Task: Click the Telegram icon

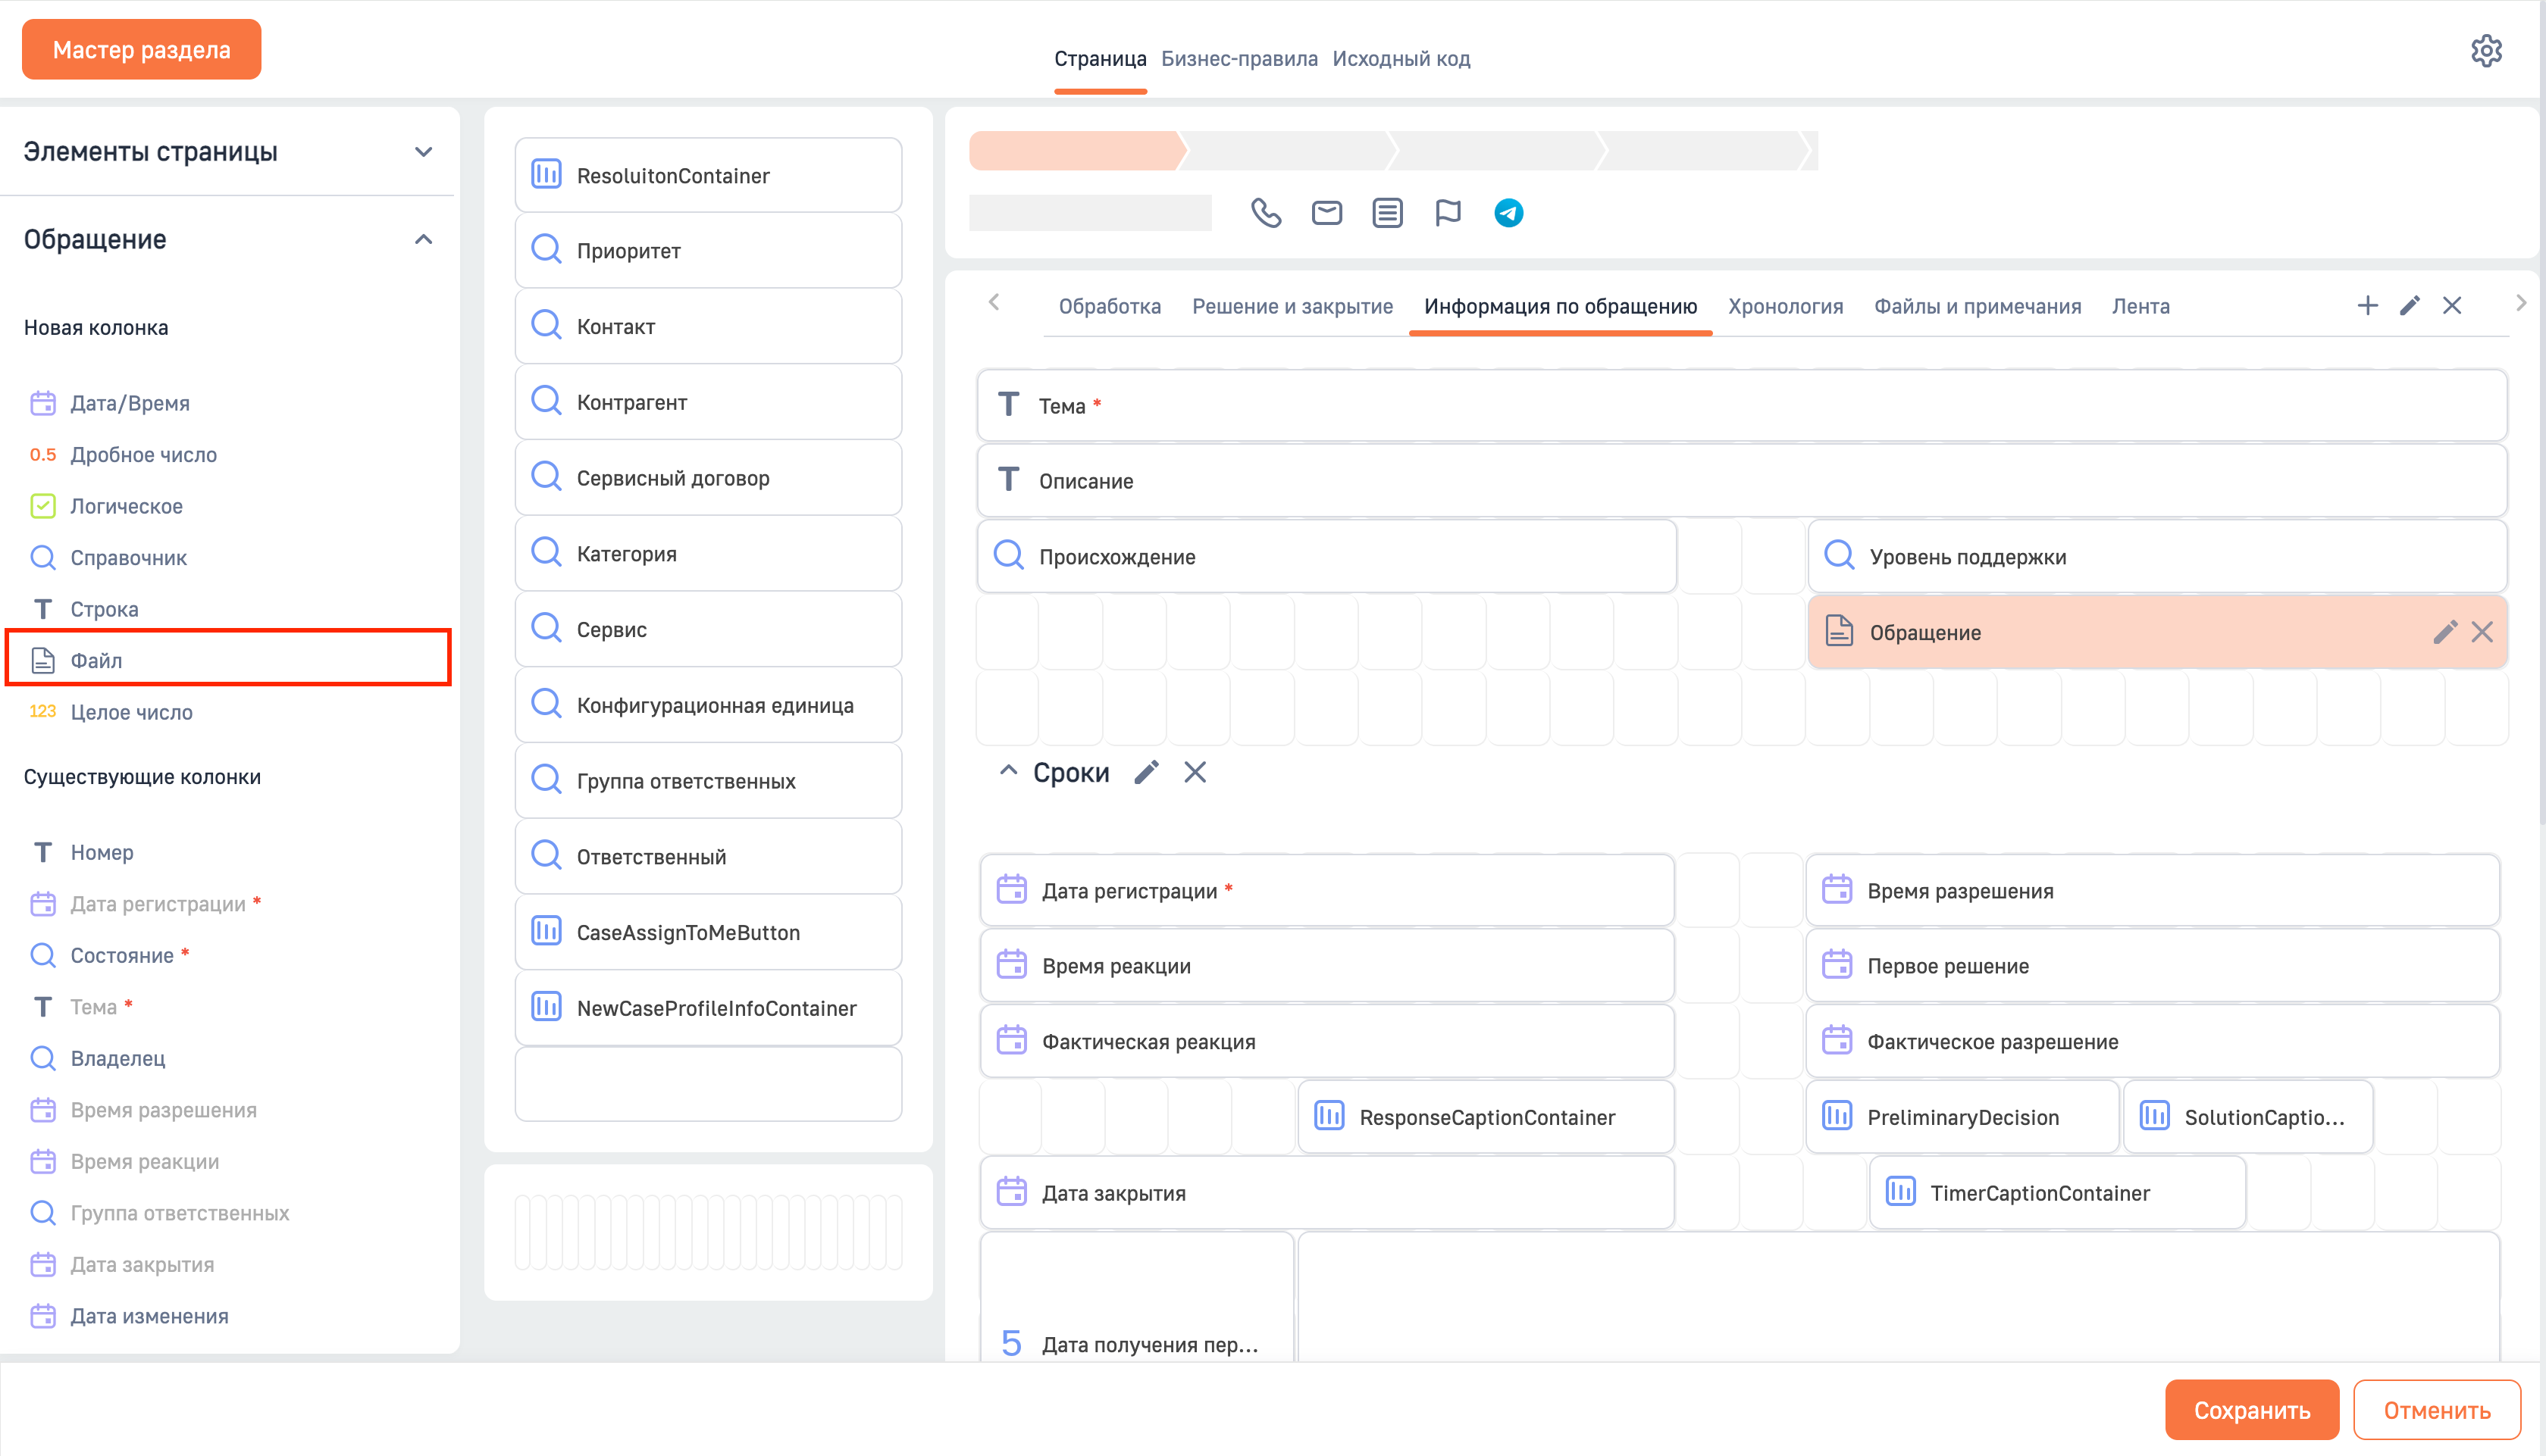Action: coord(1508,213)
